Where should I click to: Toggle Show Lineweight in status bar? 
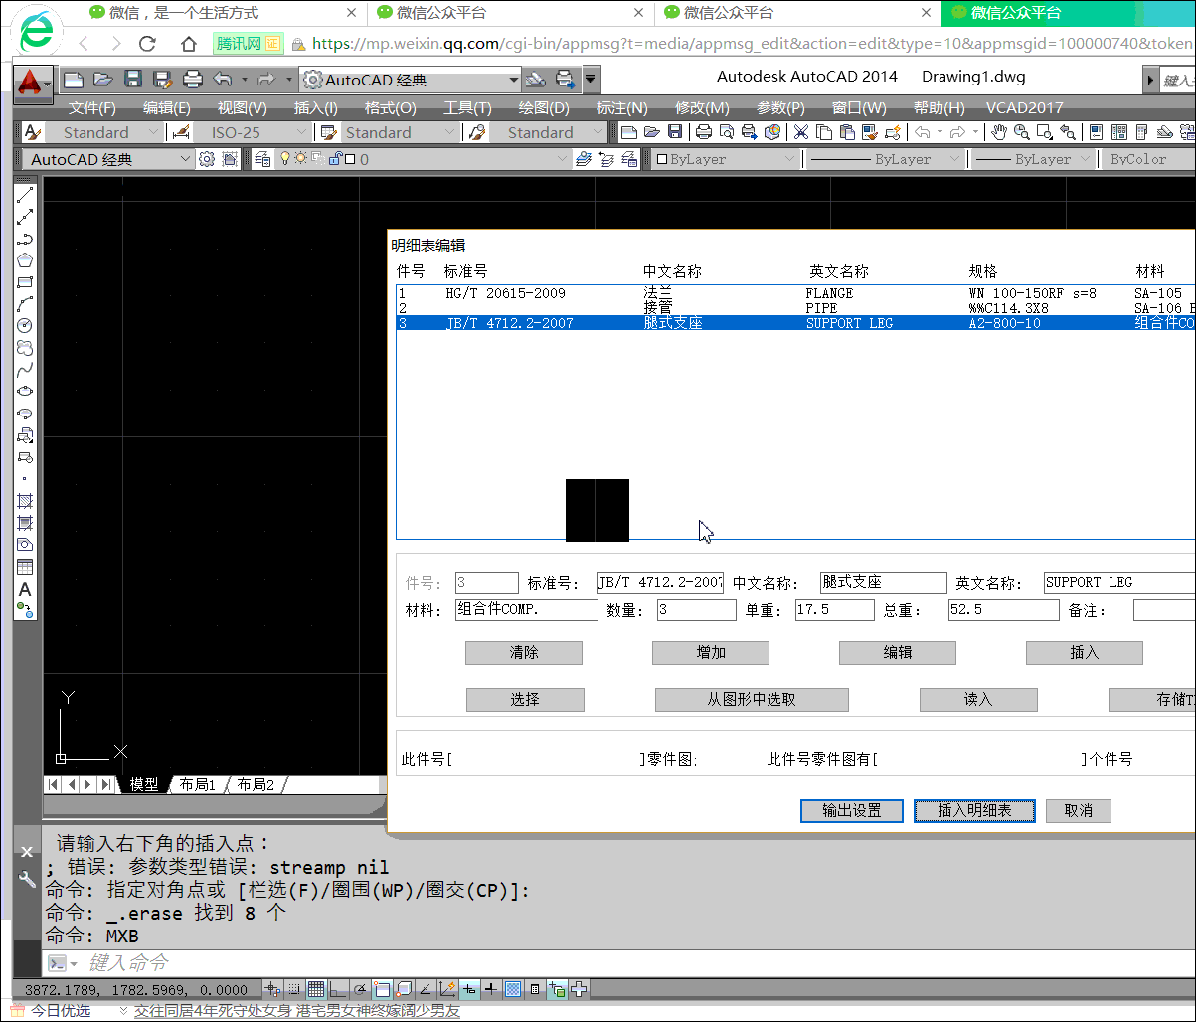click(x=491, y=989)
